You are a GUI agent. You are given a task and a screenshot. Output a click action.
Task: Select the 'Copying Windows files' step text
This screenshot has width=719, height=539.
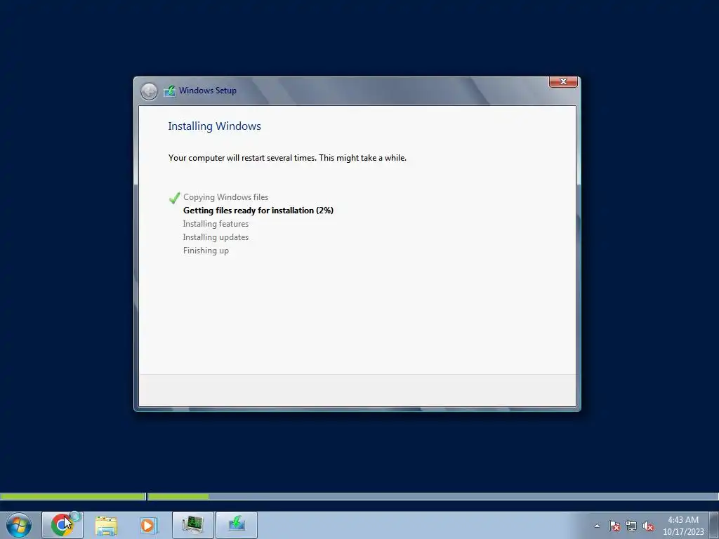click(x=225, y=197)
